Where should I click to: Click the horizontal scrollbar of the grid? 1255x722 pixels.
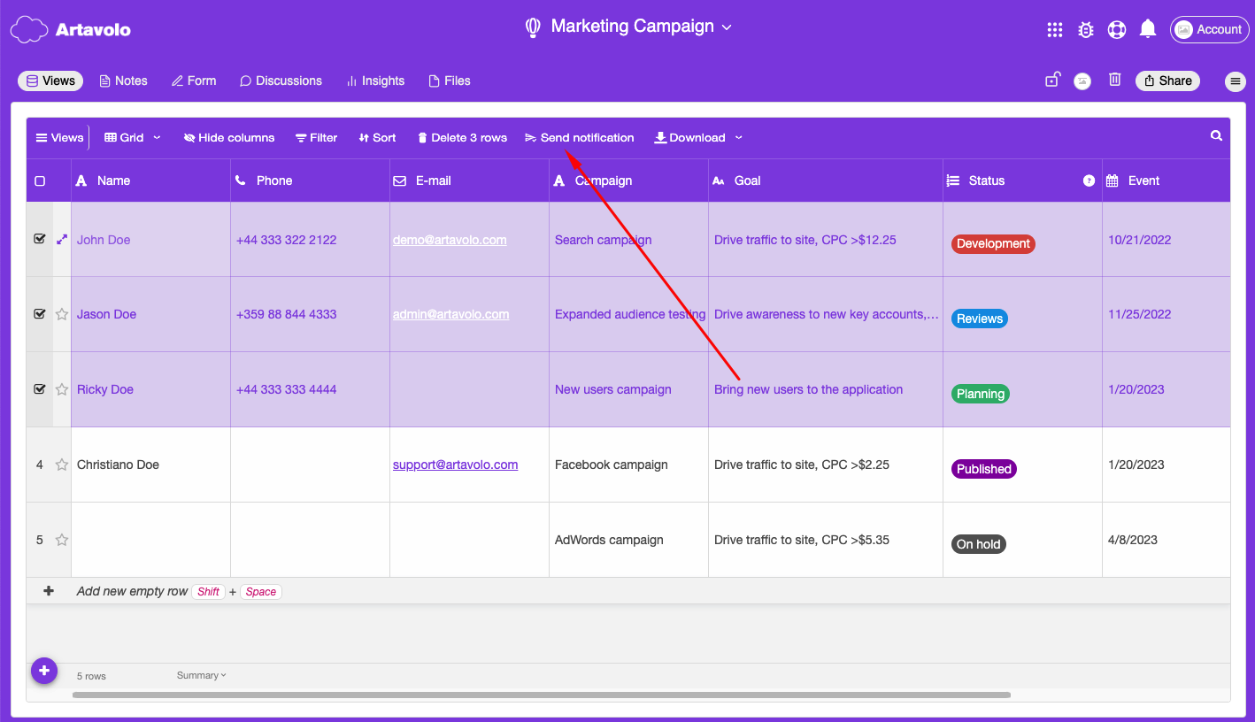[x=542, y=695]
